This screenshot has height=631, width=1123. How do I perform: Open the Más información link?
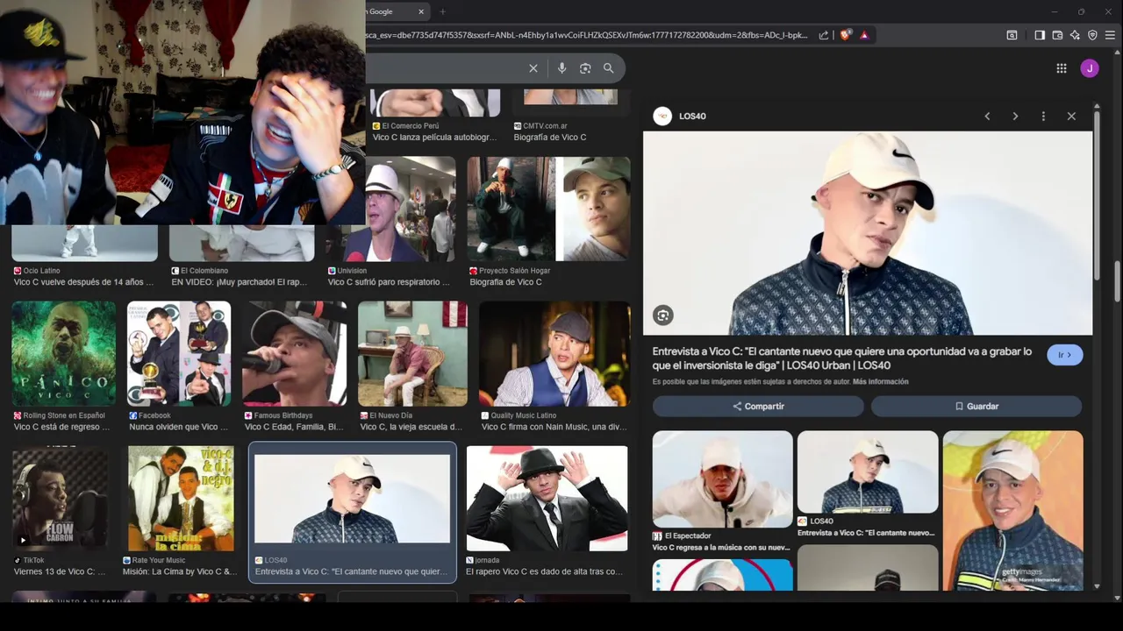(x=881, y=381)
